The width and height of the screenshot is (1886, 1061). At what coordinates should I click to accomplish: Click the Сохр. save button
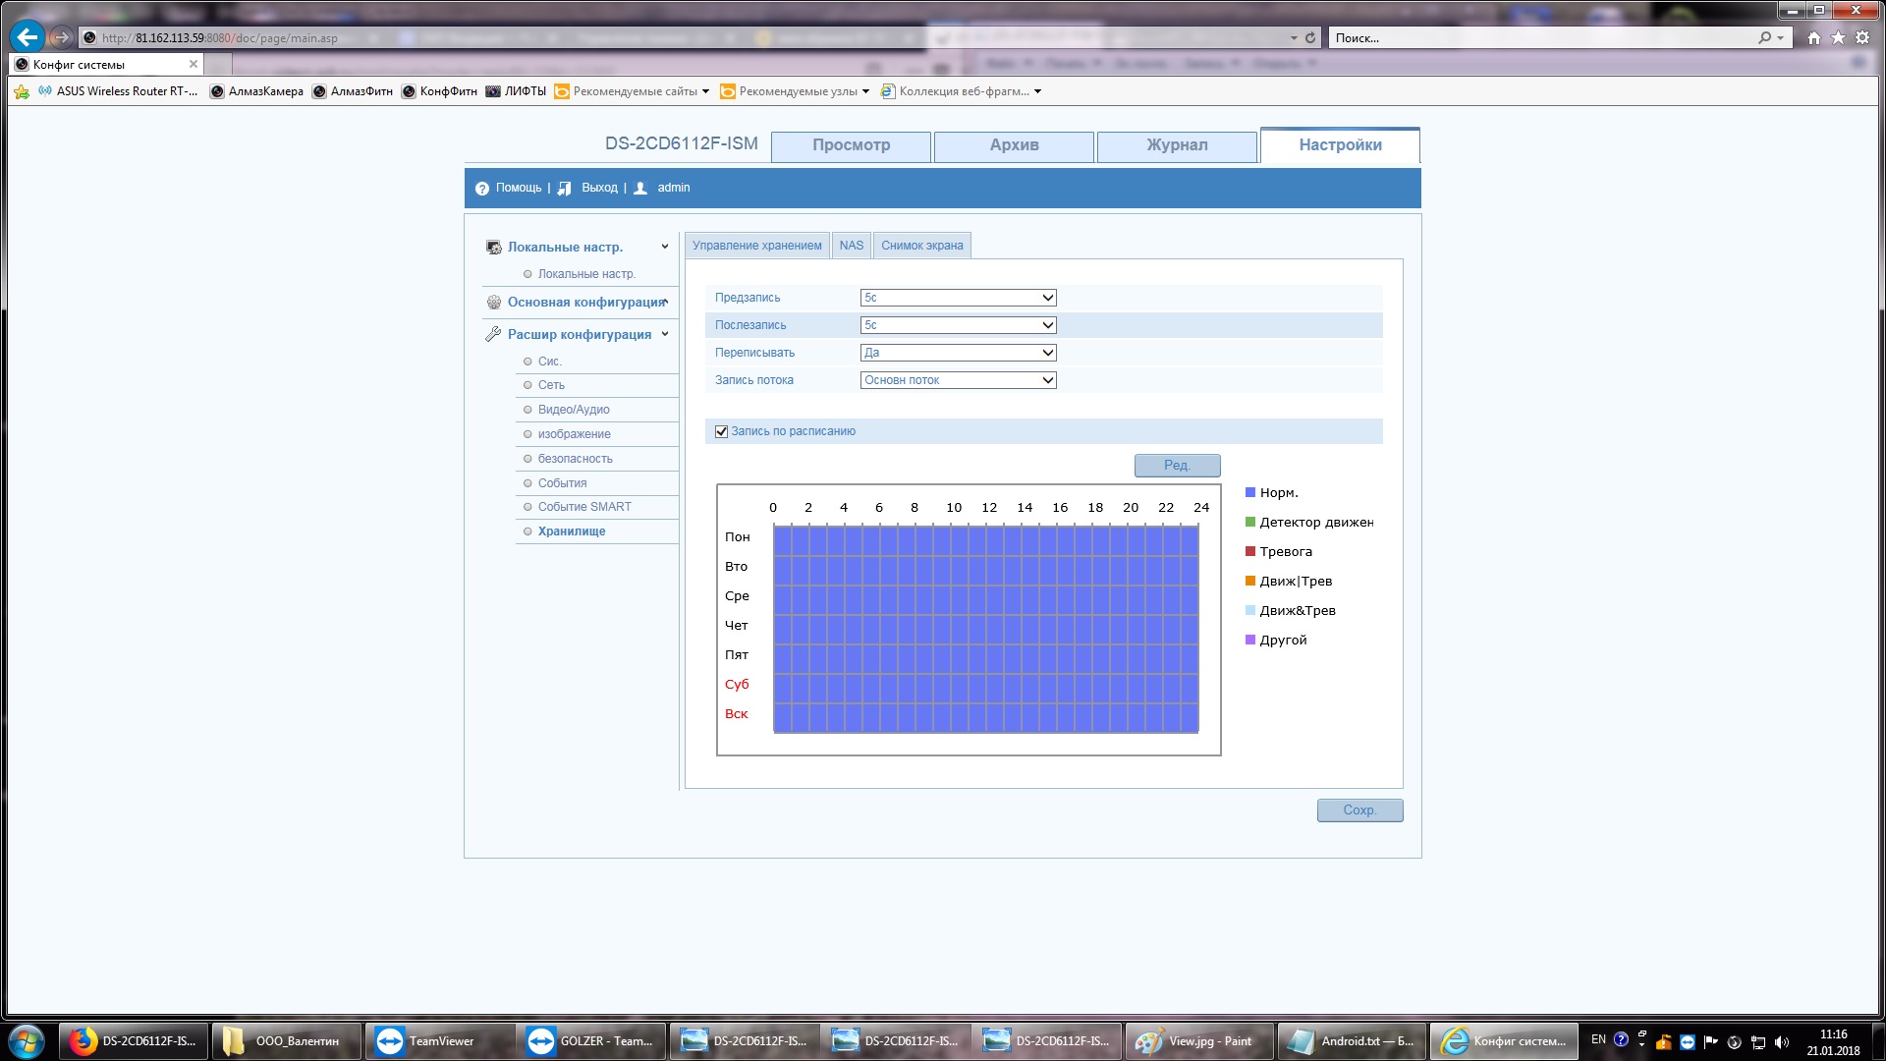[1359, 810]
